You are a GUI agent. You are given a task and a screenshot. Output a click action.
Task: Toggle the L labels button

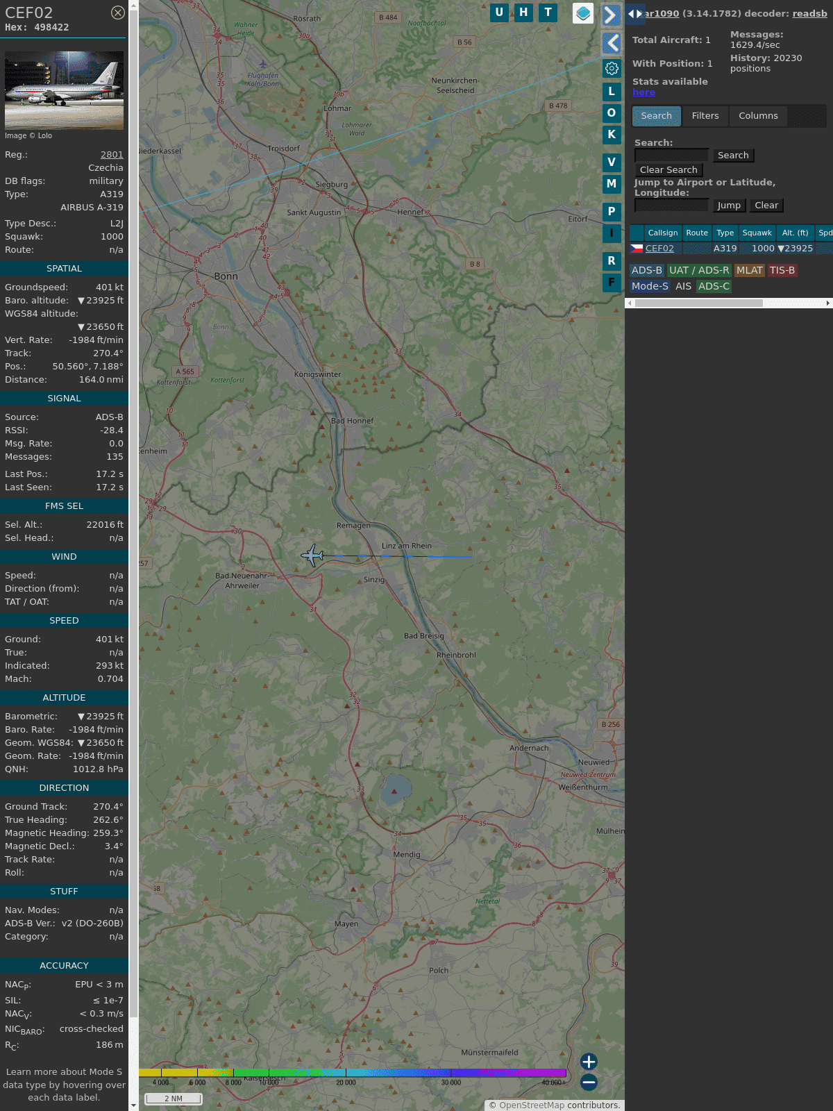(x=612, y=91)
